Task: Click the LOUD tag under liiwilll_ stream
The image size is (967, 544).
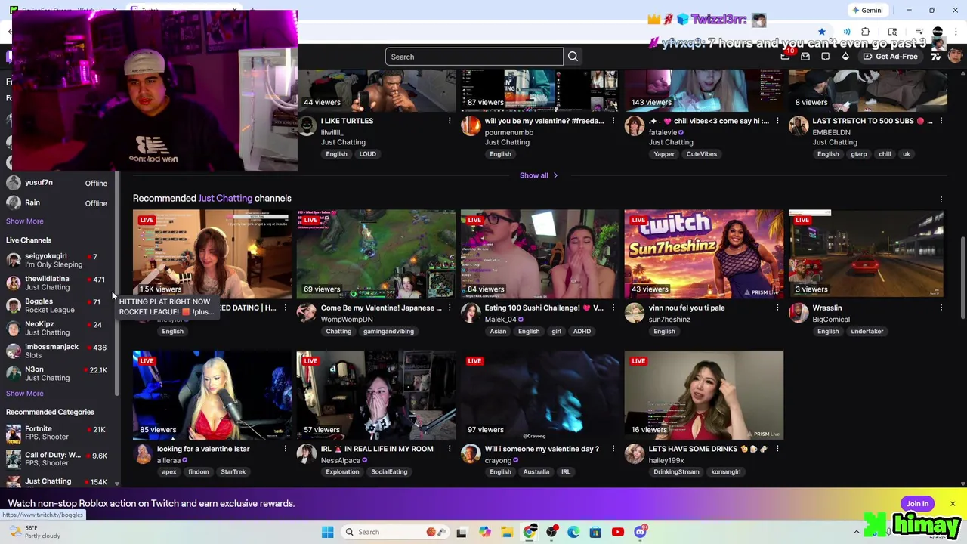Action: [x=367, y=154]
